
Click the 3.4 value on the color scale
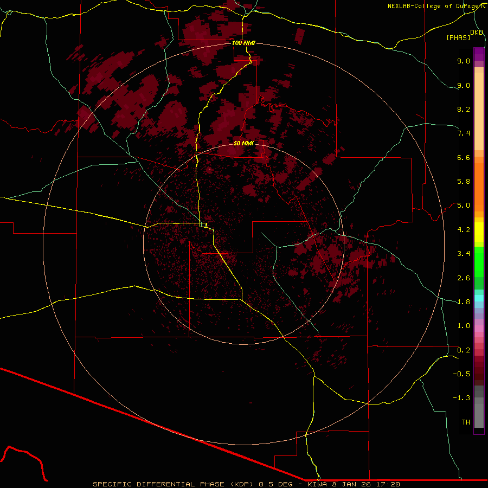464,254
